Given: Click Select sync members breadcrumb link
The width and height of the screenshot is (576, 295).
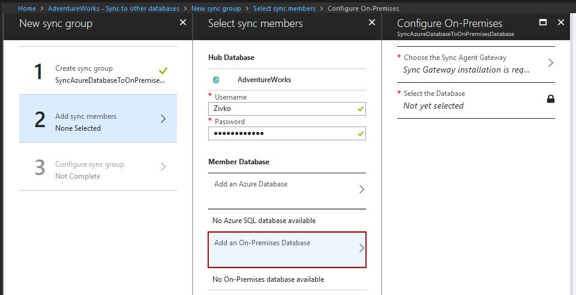Looking at the screenshot, I should (x=284, y=8).
